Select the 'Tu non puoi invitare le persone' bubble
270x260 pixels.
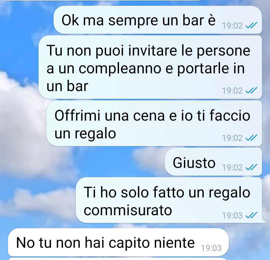[150, 67]
